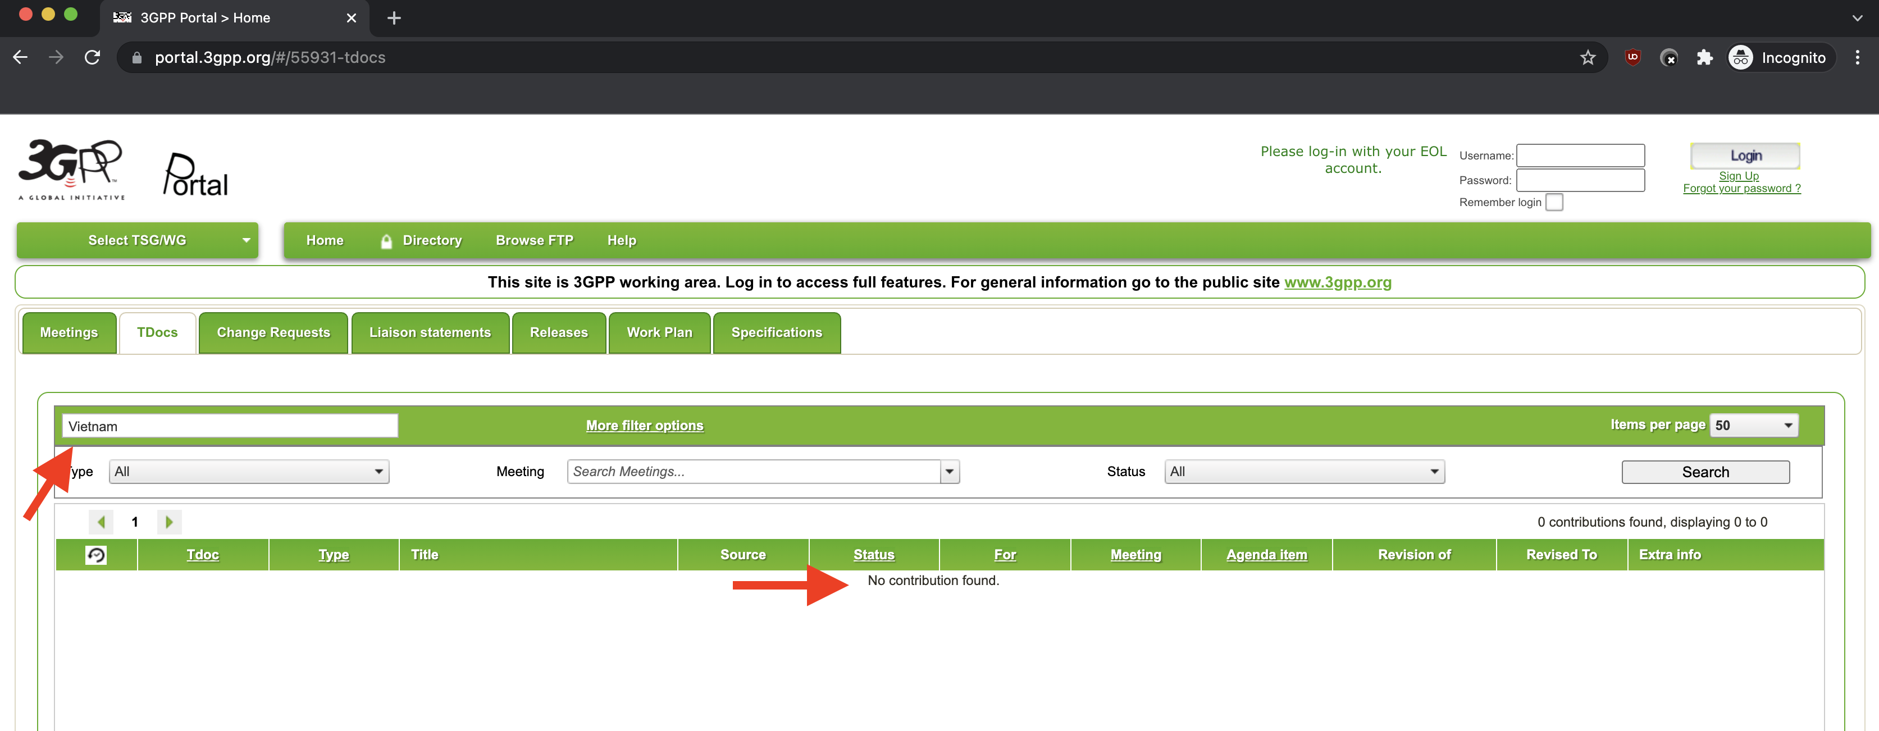Click the refresh icon in table header

coord(95,555)
